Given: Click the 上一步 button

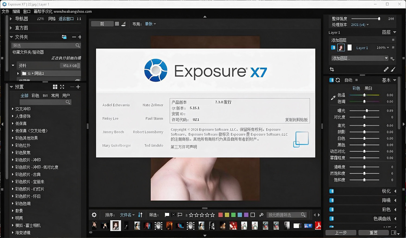Looking at the screenshot, I should click(341, 233).
